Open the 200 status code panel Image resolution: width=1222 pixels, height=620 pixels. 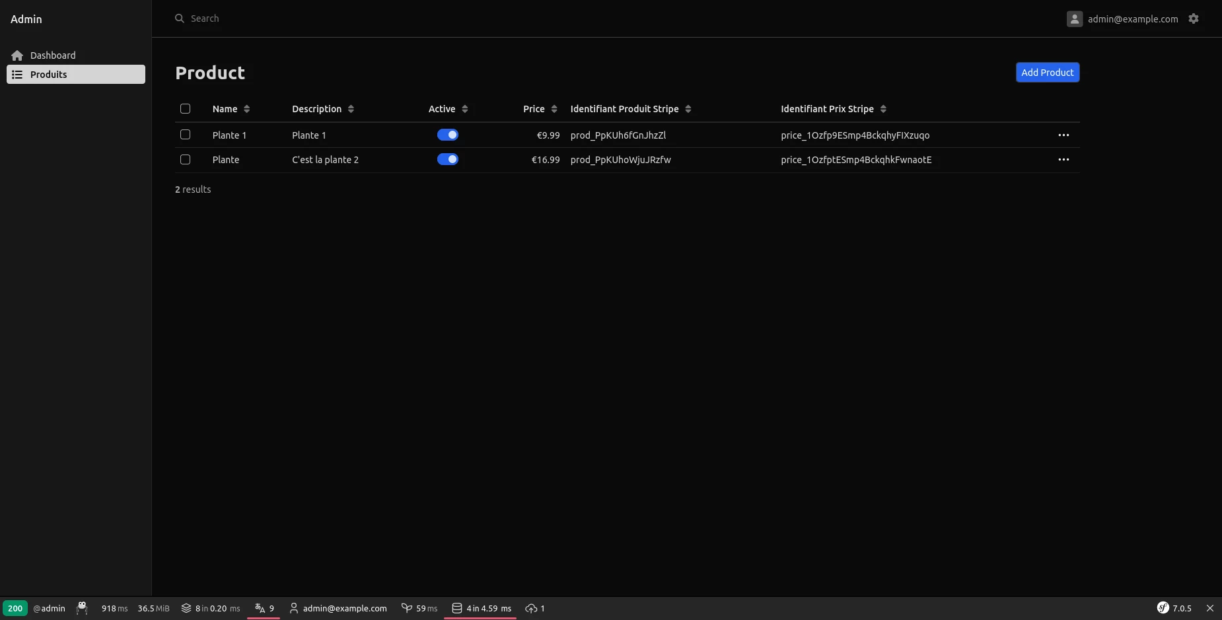tap(15, 608)
